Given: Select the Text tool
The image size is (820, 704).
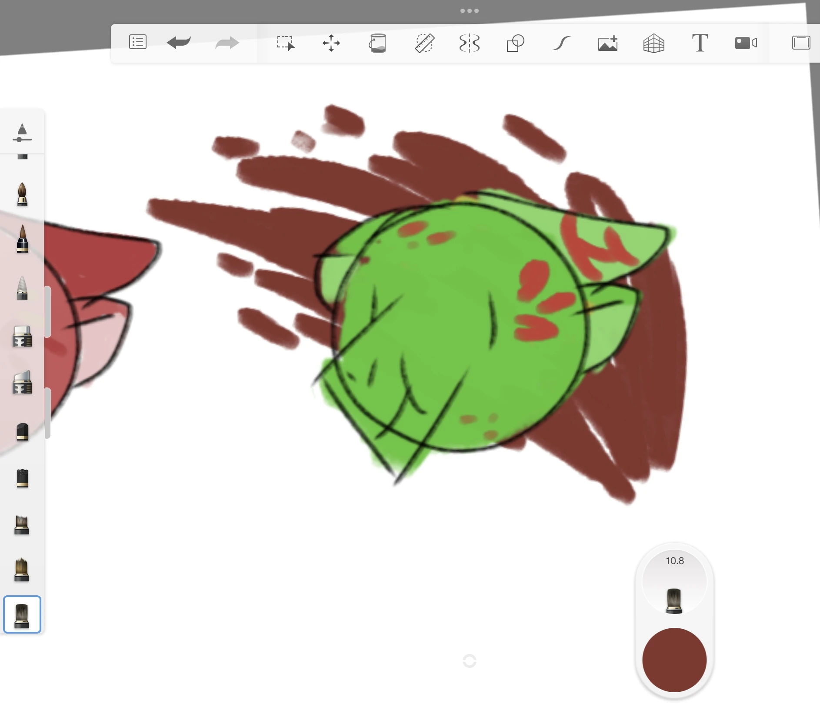Looking at the screenshot, I should 700,43.
